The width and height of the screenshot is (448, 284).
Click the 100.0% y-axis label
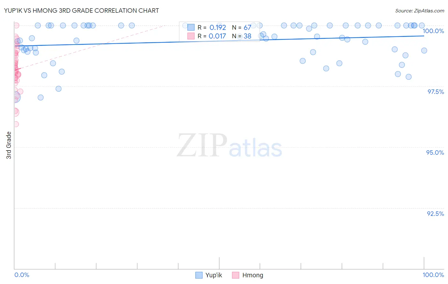[433, 31]
